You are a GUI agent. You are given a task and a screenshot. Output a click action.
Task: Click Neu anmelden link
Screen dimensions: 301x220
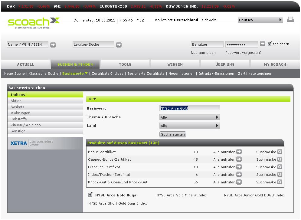[x=203, y=53]
